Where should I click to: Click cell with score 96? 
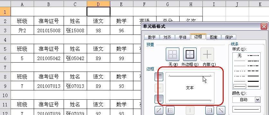121,30
